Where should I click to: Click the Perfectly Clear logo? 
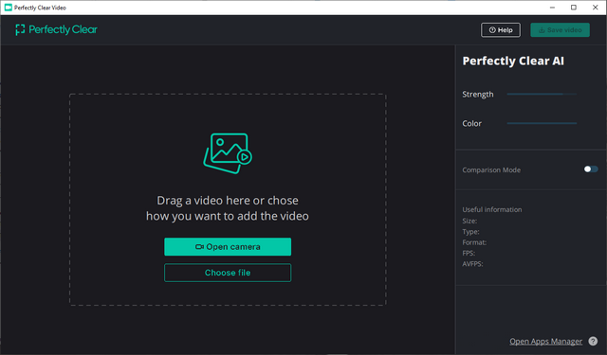pyautogui.click(x=56, y=29)
